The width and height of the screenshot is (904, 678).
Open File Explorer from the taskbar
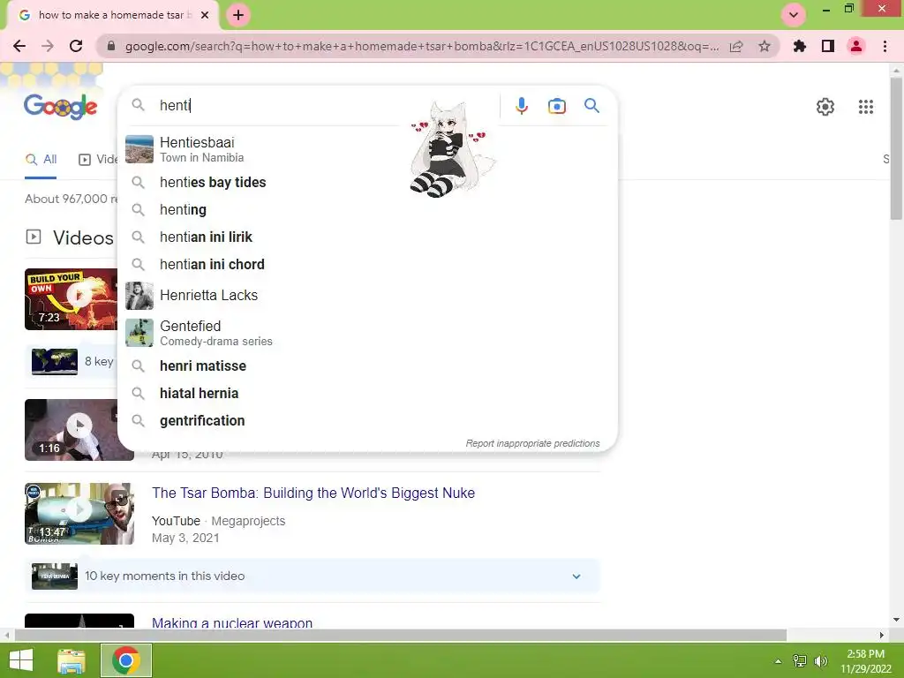[x=71, y=660]
